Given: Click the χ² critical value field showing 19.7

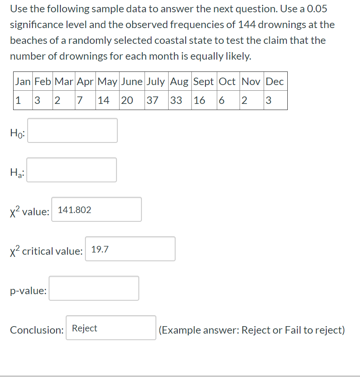Looking at the screenshot, I should click(130, 249).
